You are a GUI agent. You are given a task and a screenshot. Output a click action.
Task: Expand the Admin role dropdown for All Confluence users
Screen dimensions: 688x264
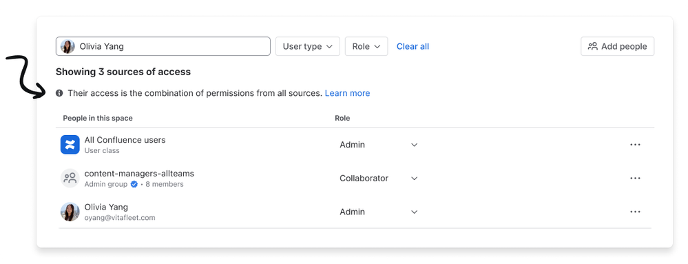tap(379, 145)
